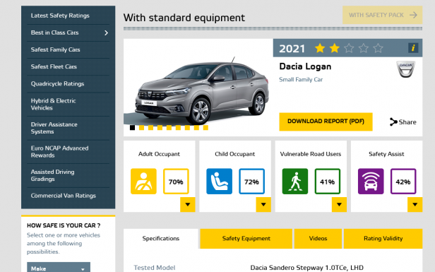
Task: Click the Adult Occupant 70% score
Action: [176, 182]
